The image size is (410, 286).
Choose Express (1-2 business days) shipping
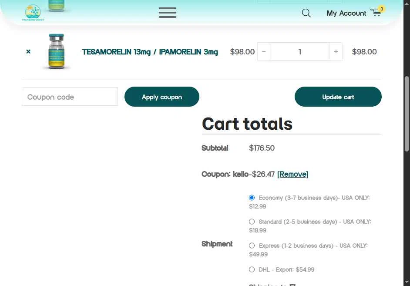pos(252,246)
